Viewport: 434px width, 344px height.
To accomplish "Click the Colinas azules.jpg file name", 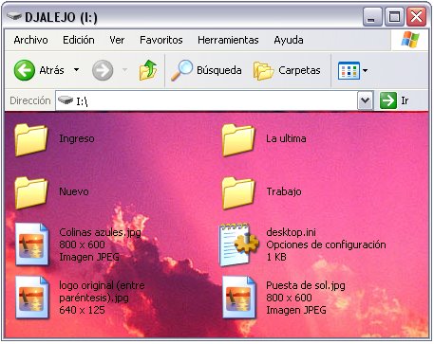I will coord(100,232).
